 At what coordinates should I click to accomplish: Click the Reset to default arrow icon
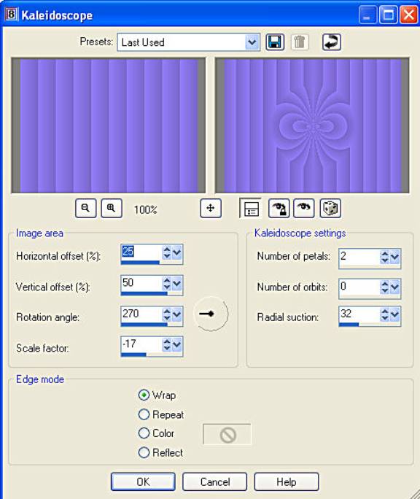332,42
